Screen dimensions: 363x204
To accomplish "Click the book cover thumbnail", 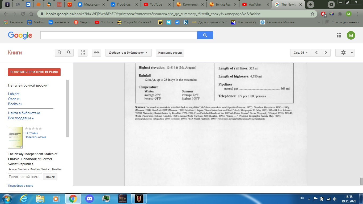I will [15, 137].
